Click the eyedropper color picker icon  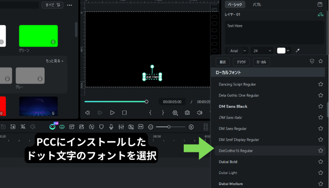click(x=298, y=51)
